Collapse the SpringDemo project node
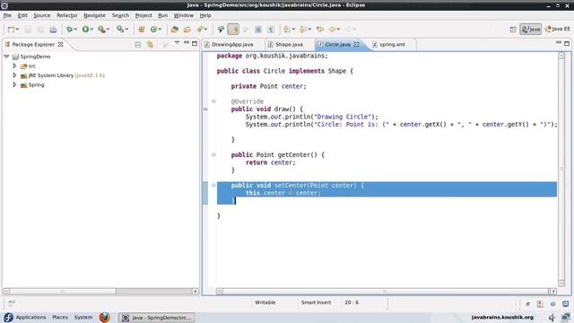This screenshot has width=574, height=323. (6, 57)
